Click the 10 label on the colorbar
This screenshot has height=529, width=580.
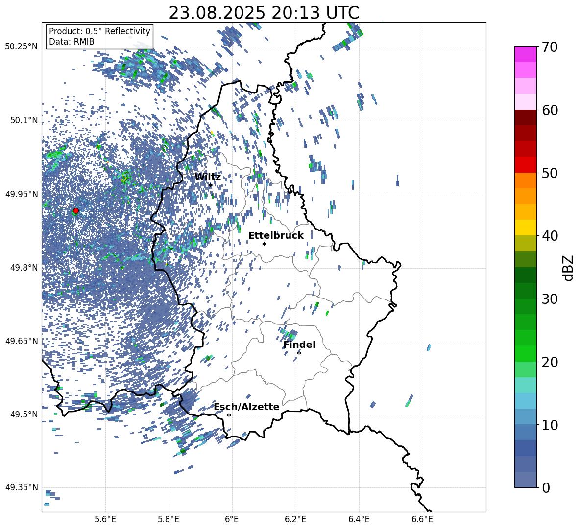pos(549,425)
